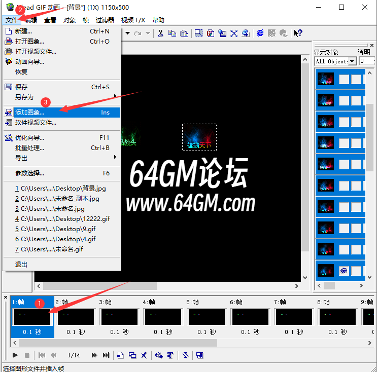Select 添加图象... menu item
This screenshot has height=372, width=377.
(61, 113)
